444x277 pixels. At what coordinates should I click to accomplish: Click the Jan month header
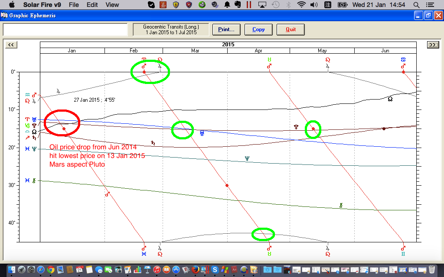coord(72,51)
